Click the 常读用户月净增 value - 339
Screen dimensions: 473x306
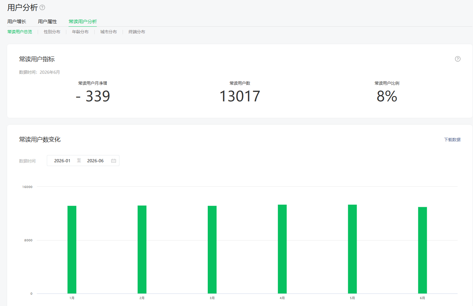pos(93,96)
